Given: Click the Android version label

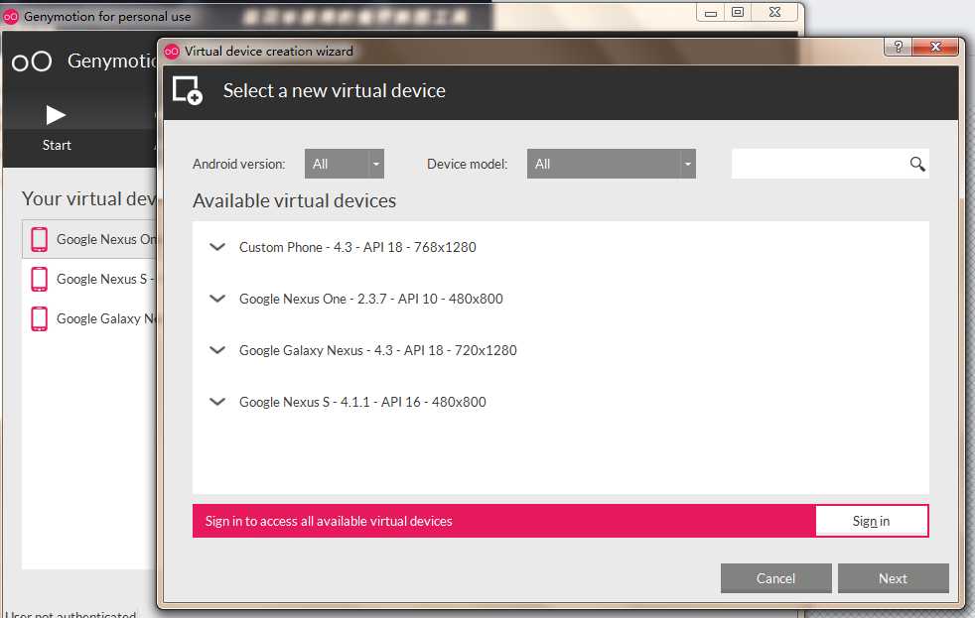Looking at the screenshot, I should (x=238, y=164).
